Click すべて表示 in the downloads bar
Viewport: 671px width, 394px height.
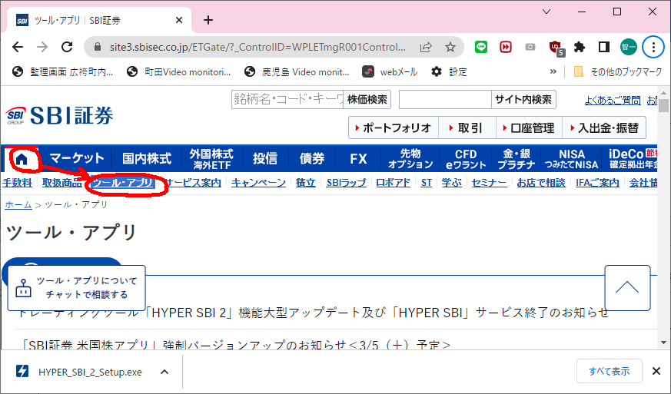coord(610,372)
